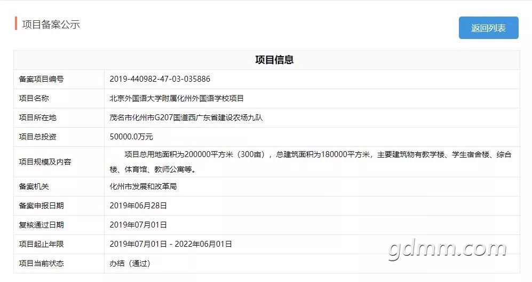Screen dimensions: 532x282
Task: Select the 复核通过日期 value 2019年07月01日
Action: point(138,225)
